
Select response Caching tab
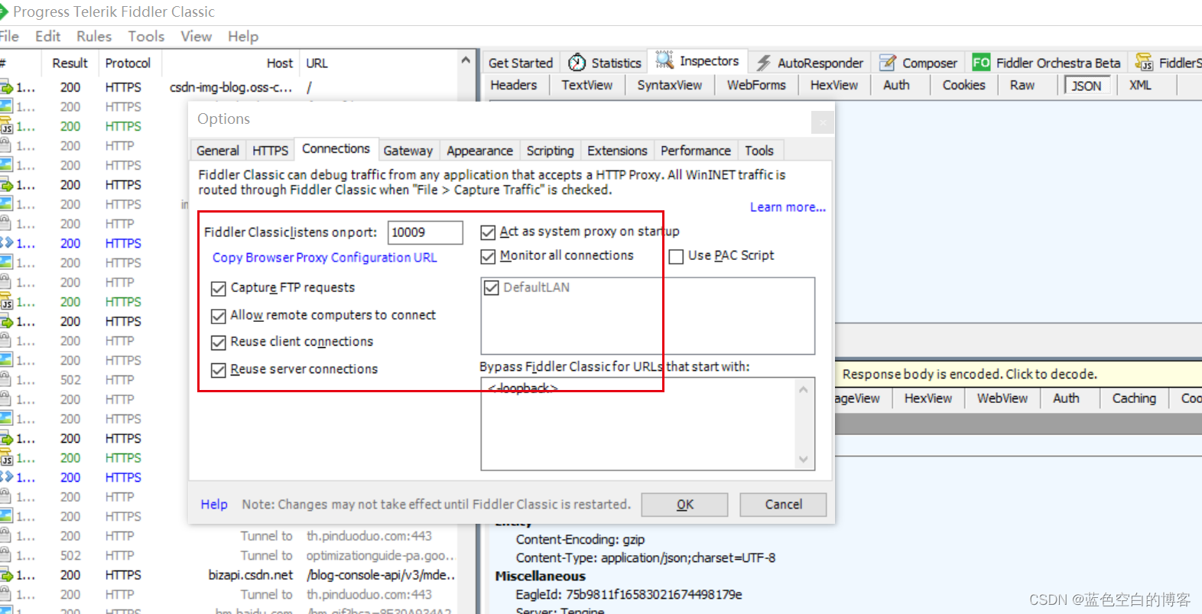1134,398
